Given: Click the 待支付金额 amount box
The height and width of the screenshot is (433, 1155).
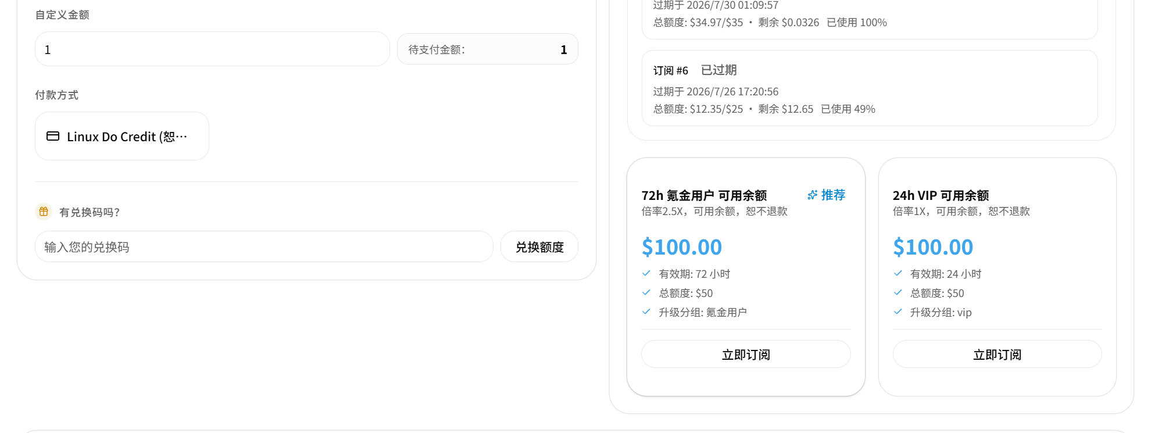Looking at the screenshot, I should [487, 49].
